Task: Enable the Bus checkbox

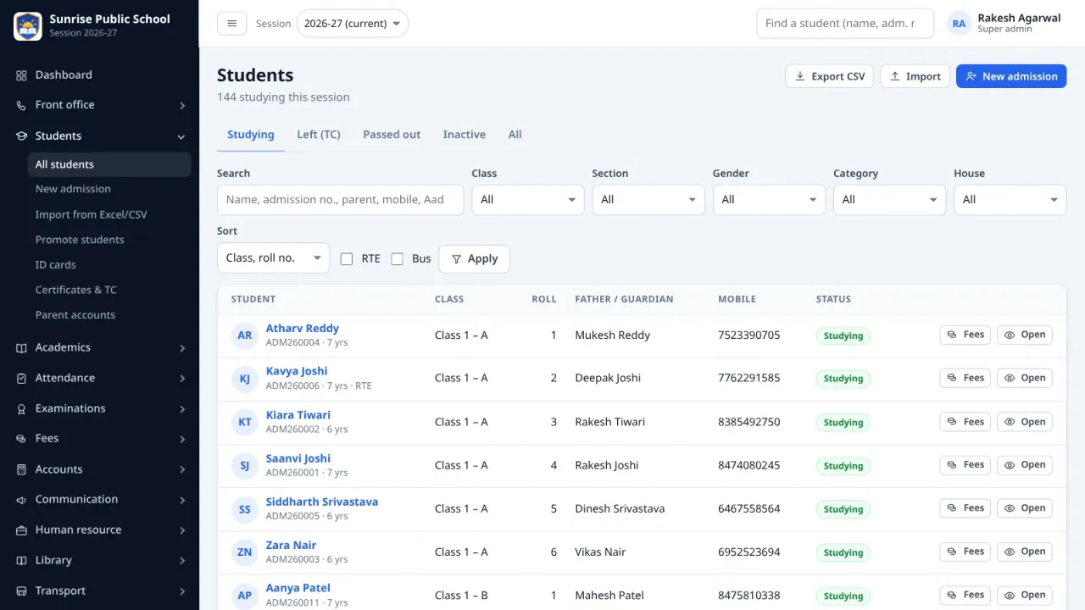Action: (x=397, y=259)
